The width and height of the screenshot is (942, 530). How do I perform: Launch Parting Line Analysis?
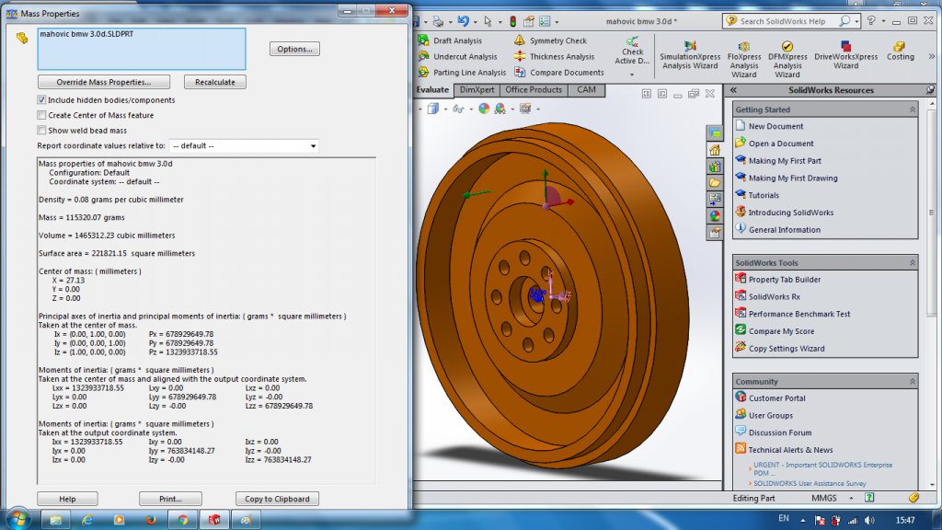462,72
